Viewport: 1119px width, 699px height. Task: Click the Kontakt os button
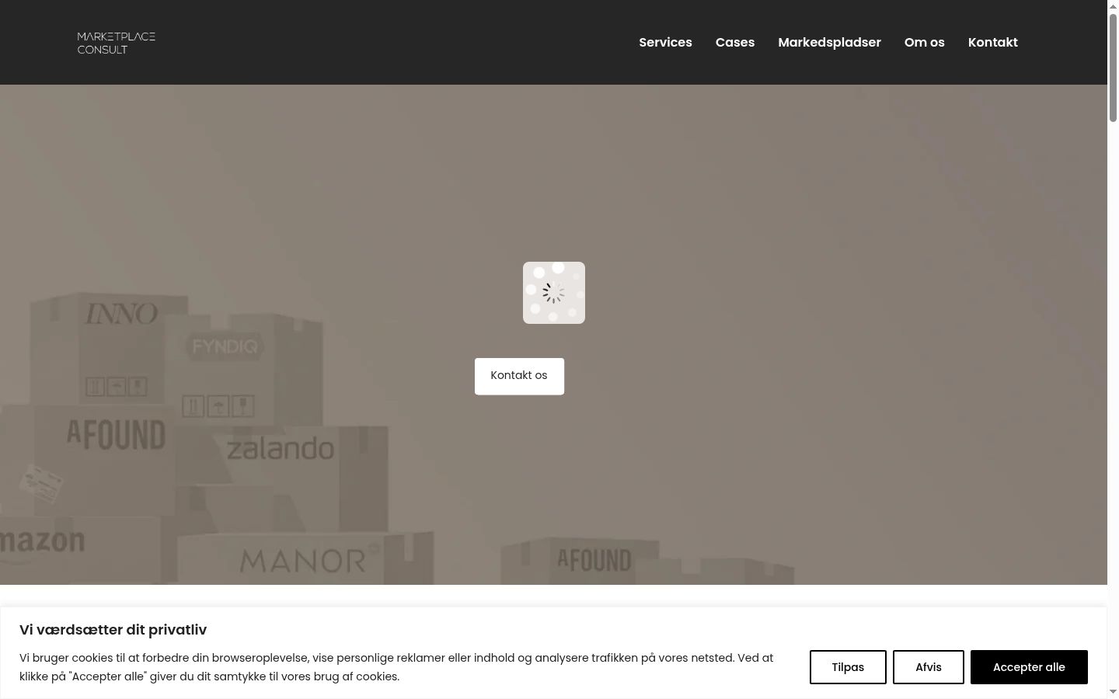(519, 376)
